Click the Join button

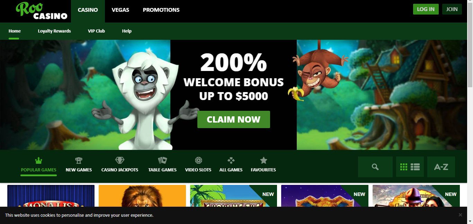point(452,9)
